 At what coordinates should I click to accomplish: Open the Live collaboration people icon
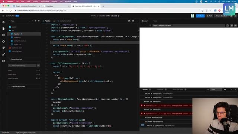(3, 61)
